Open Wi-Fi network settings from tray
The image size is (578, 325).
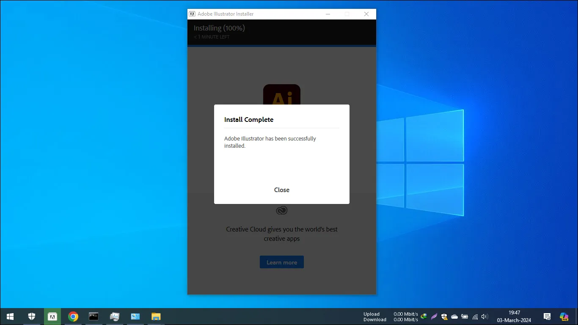tap(475, 317)
